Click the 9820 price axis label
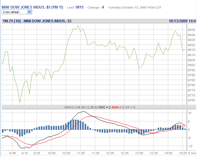 (191, 45)
